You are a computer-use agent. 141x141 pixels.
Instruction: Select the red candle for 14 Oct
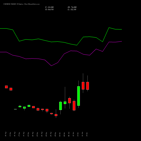[x=83, y=86]
